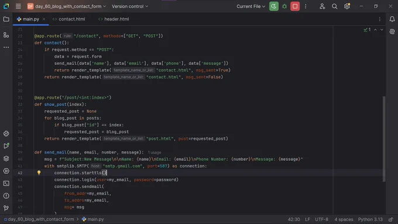Change the LF line separator

pos(307,219)
